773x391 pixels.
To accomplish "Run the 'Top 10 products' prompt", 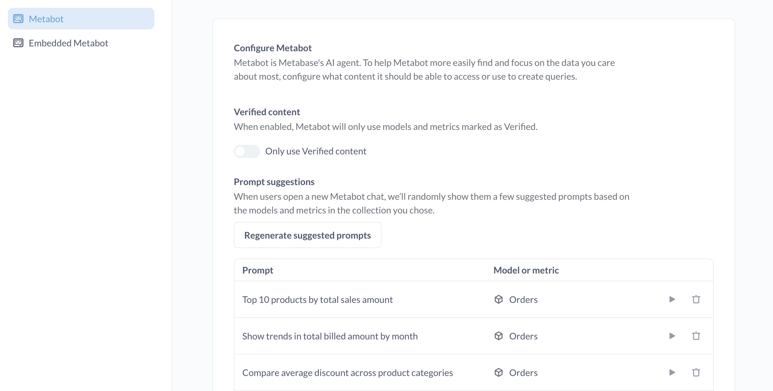I will (672, 299).
